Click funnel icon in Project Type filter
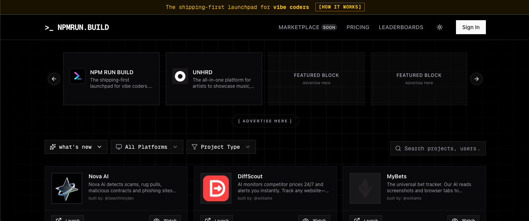 pos(195,147)
